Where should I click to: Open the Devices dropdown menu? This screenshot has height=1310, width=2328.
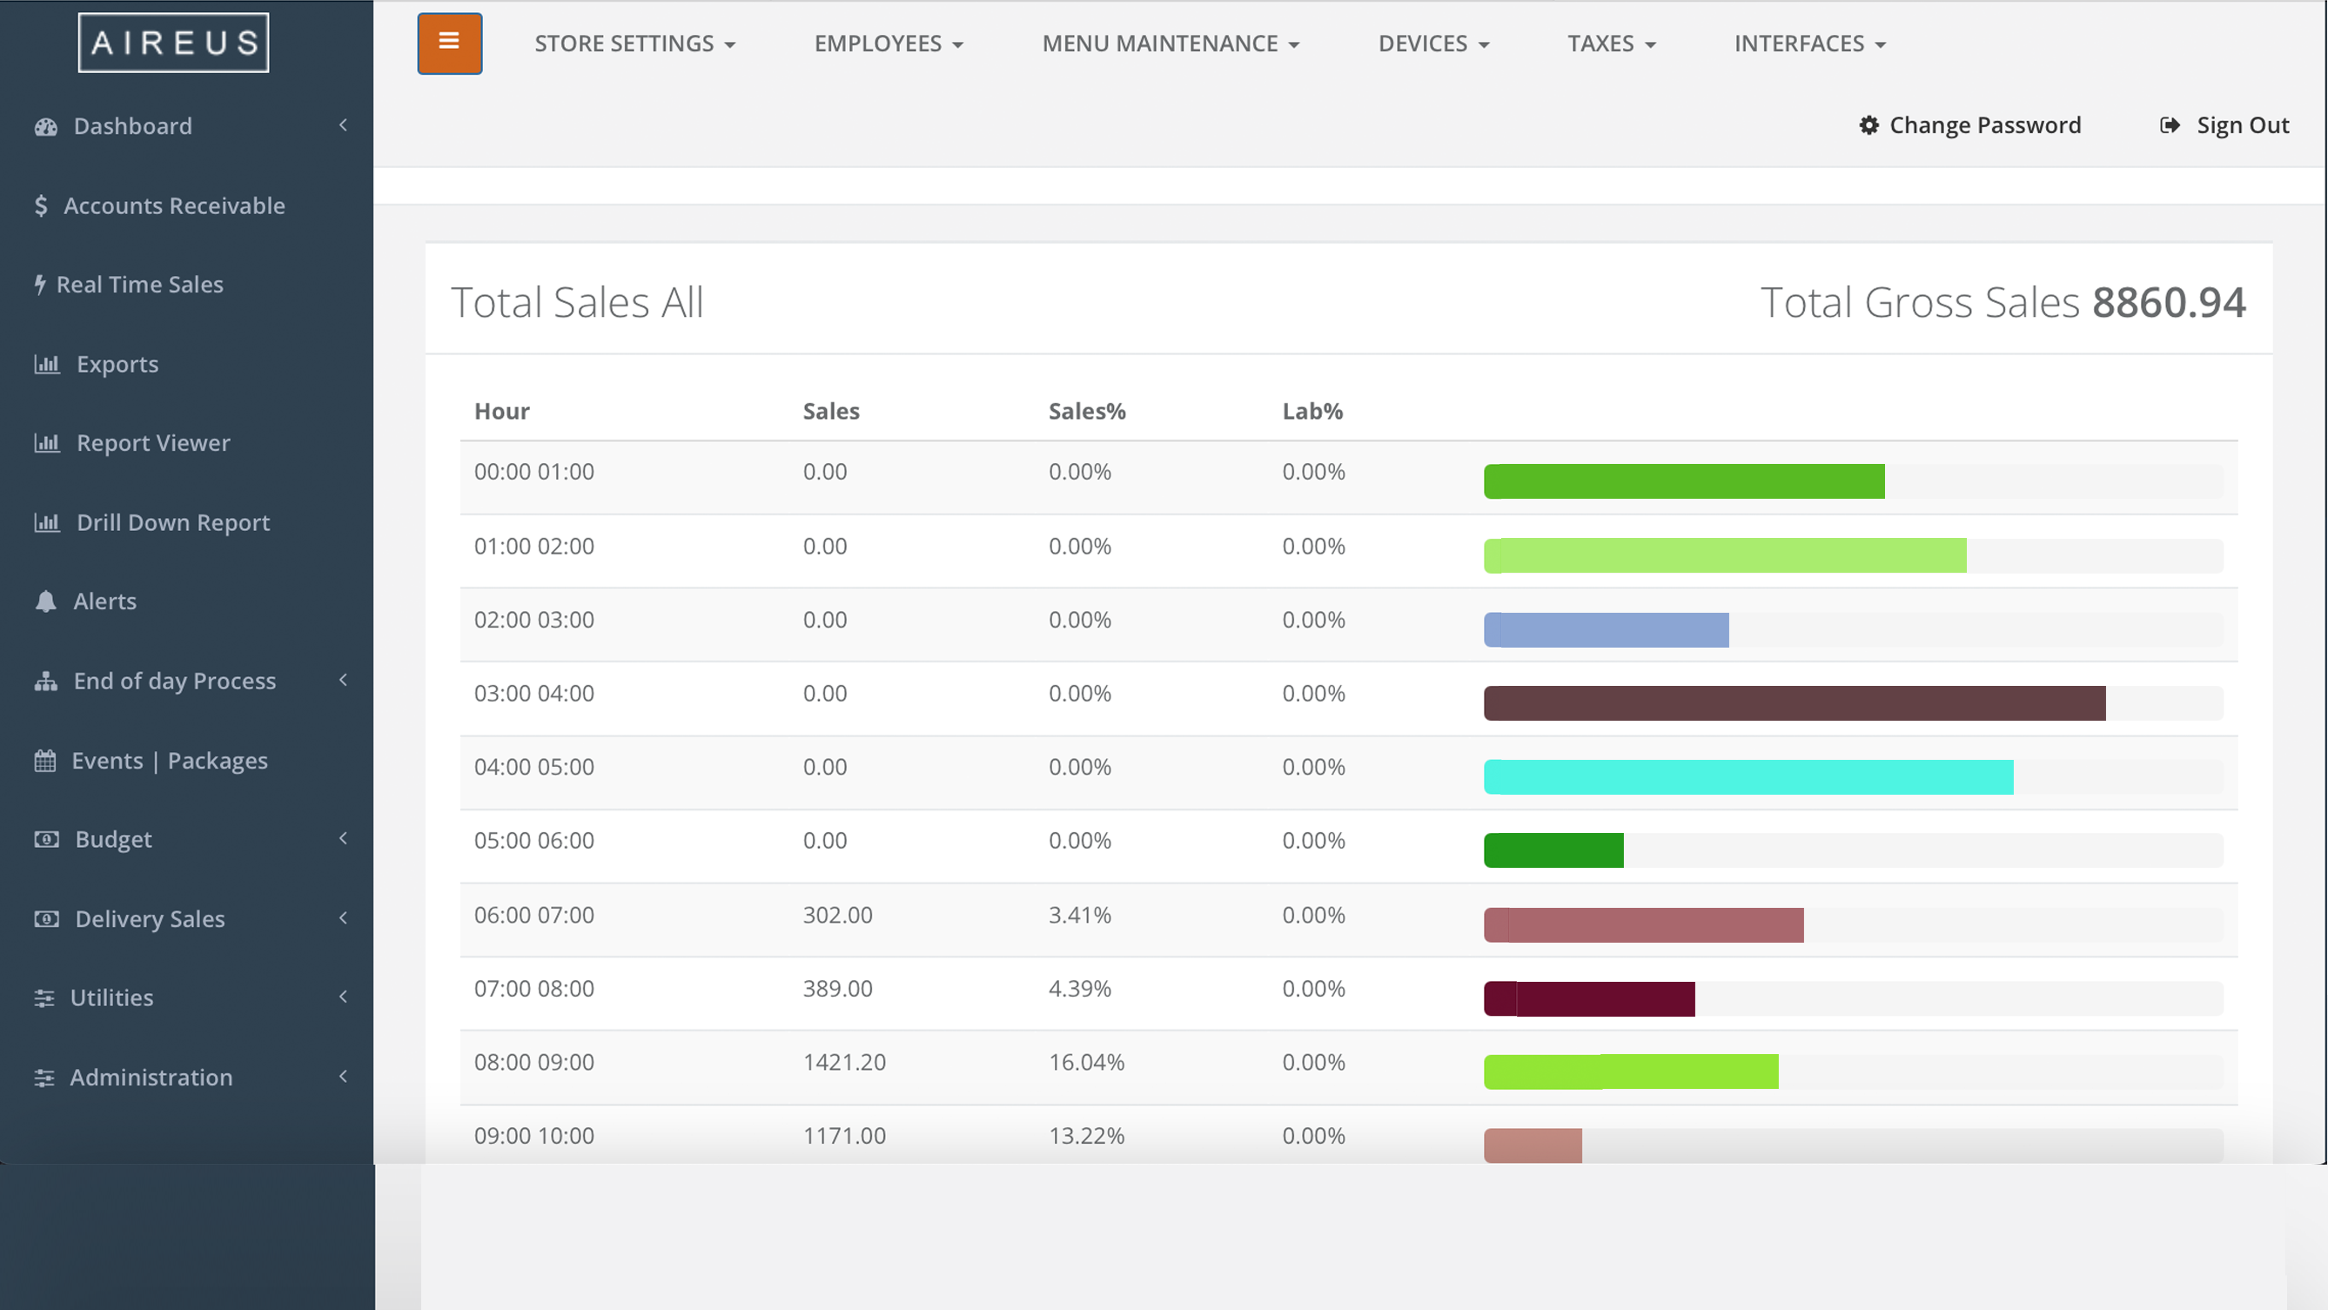click(x=1433, y=44)
